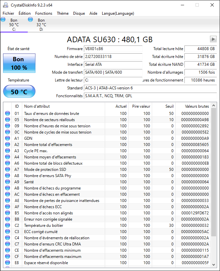The width and height of the screenshot is (220, 271).
Task: Click the status icon for Cycle PE max.
Action: pos(8,151)
